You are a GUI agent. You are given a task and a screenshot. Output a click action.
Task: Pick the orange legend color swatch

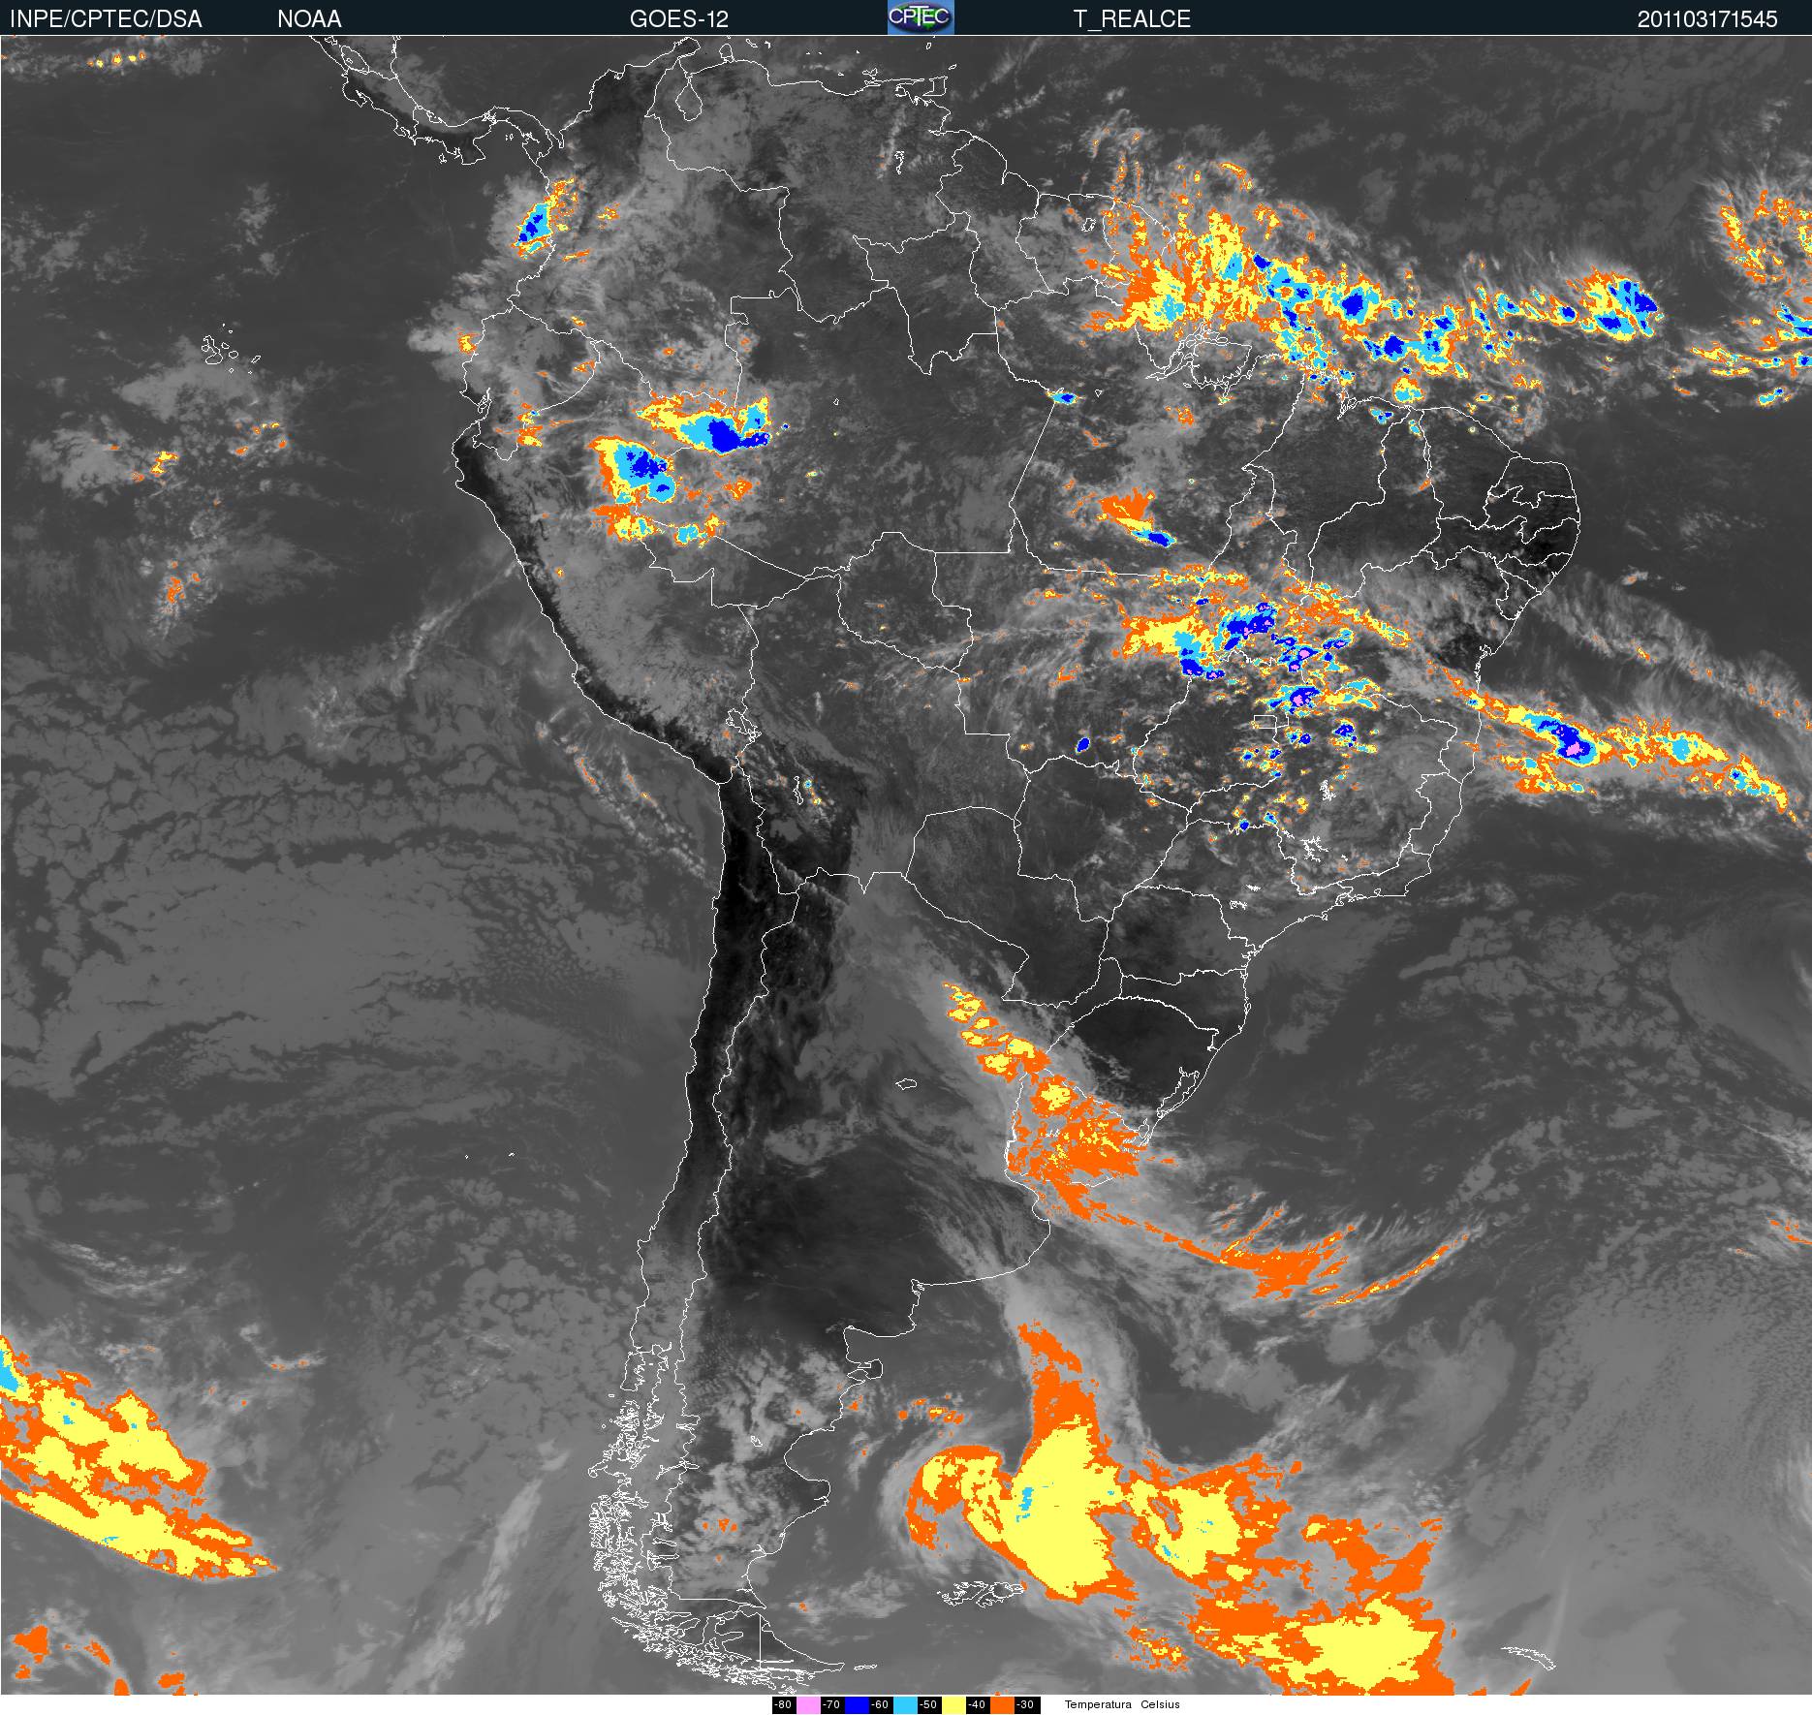[1002, 1705]
